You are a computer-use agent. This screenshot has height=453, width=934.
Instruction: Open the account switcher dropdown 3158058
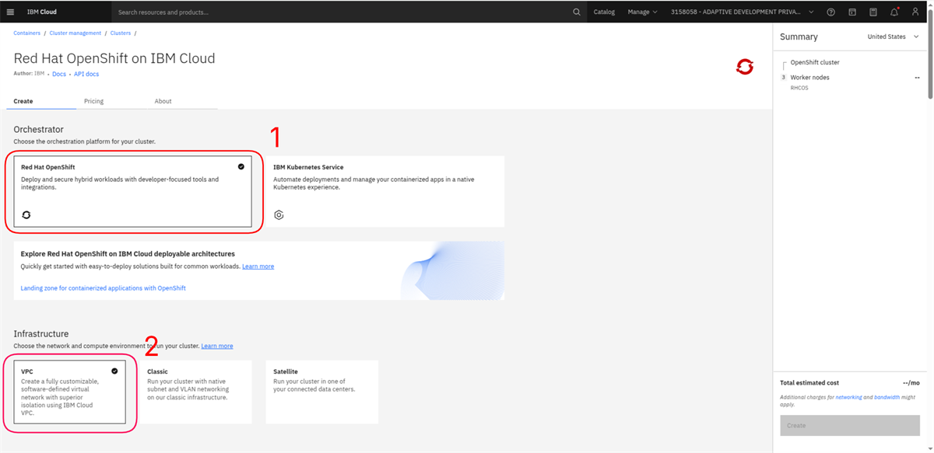[743, 12]
